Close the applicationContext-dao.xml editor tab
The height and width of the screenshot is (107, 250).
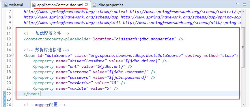click(x=87, y=5)
